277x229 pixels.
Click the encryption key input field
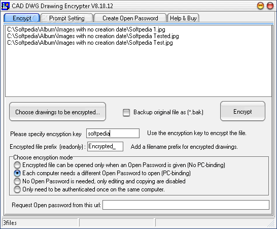(113, 134)
